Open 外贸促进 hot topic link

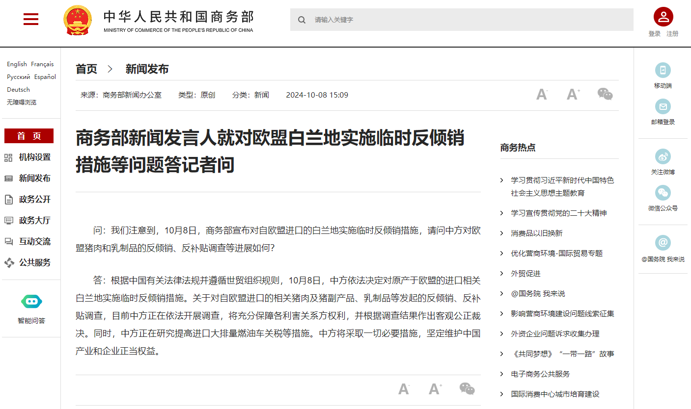(x=525, y=274)
